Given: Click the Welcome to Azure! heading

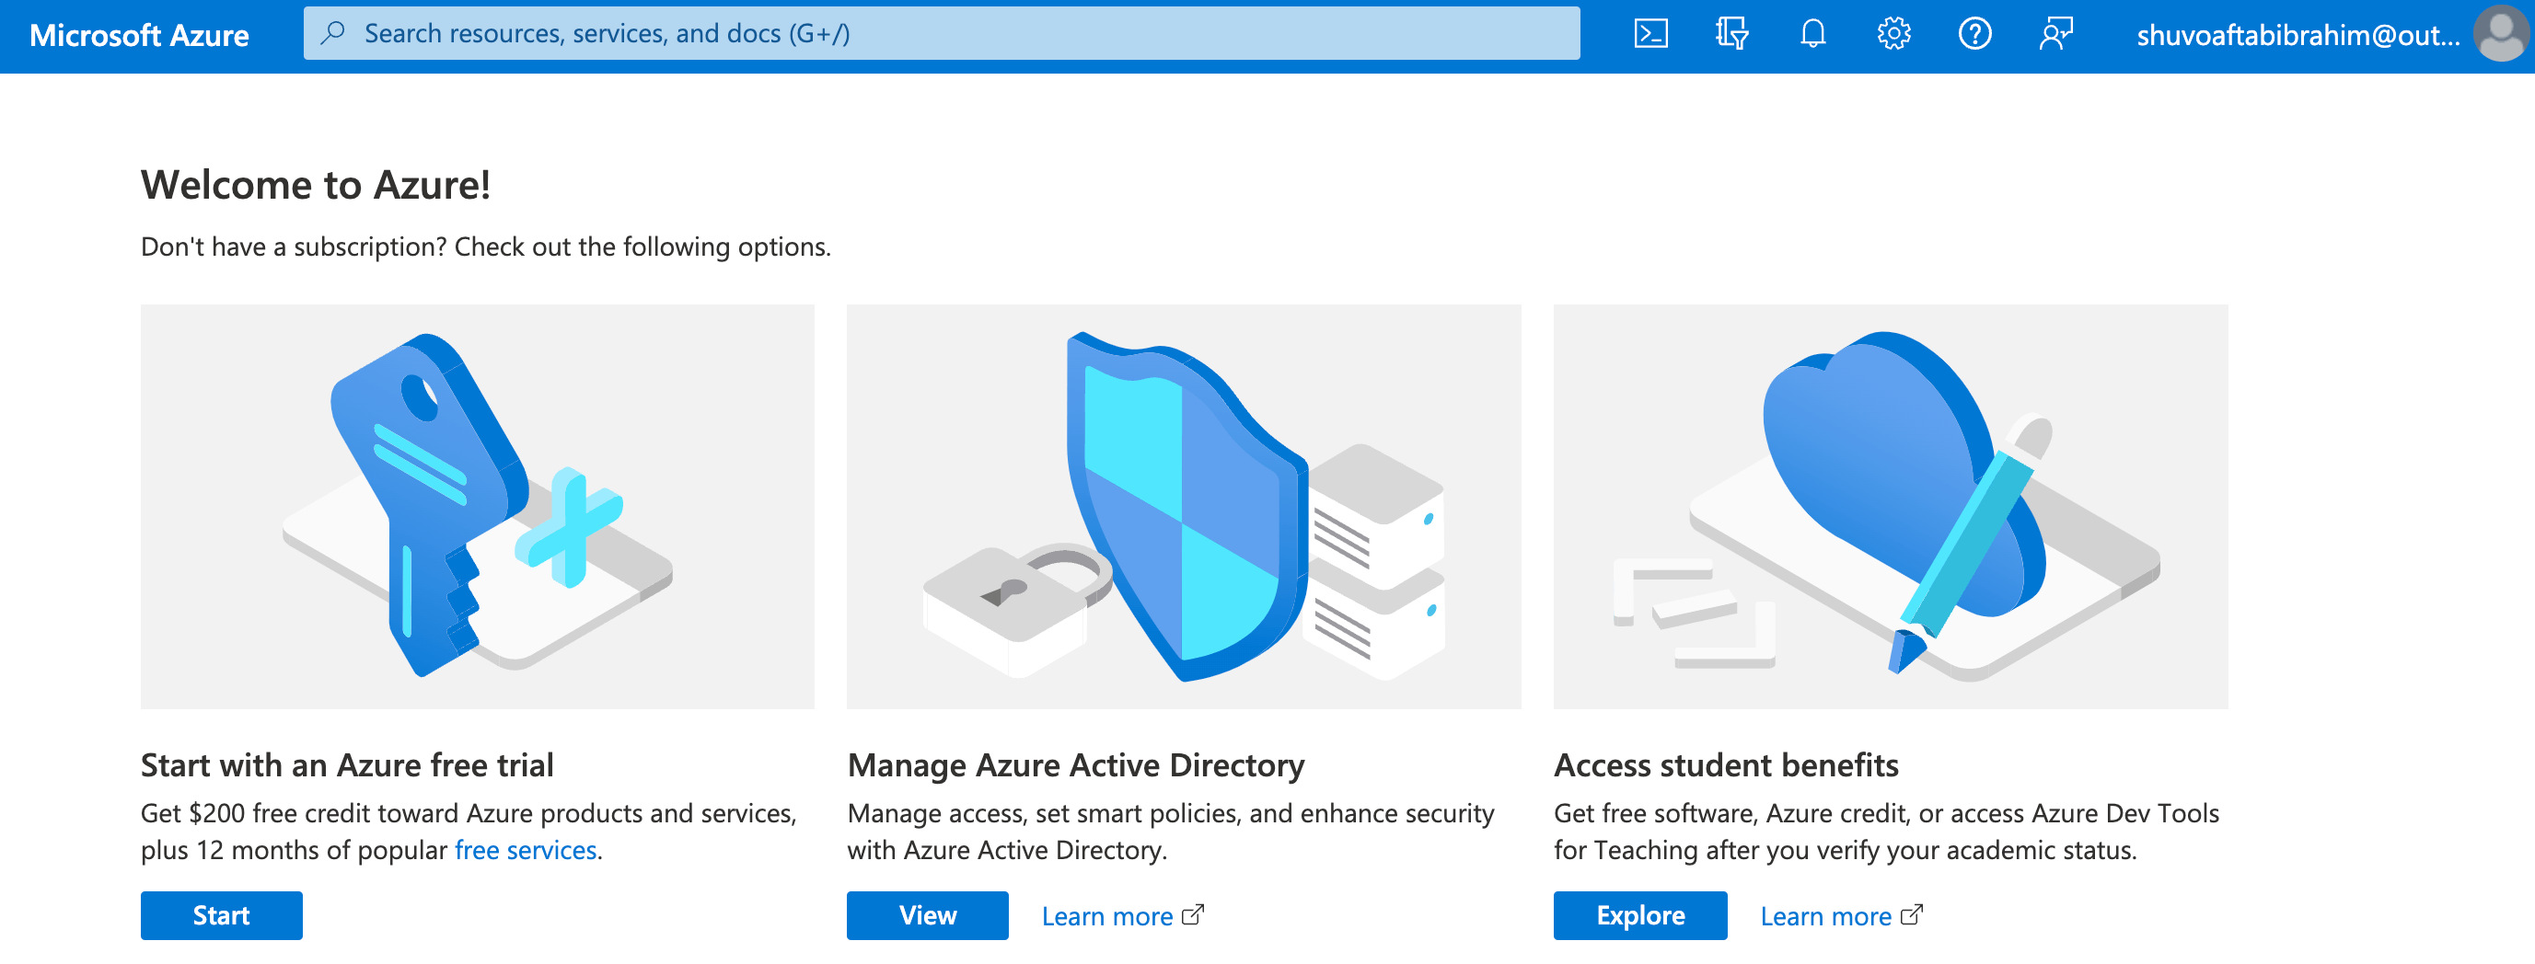Looking at the screenshot, I should [316, 185].
